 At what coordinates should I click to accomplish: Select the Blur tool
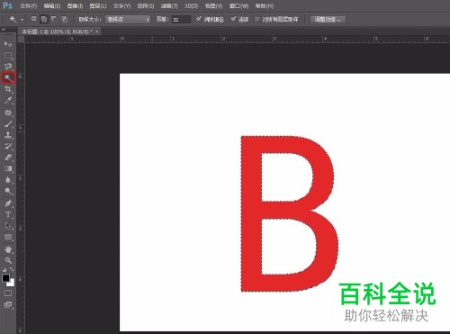(8, 180)
